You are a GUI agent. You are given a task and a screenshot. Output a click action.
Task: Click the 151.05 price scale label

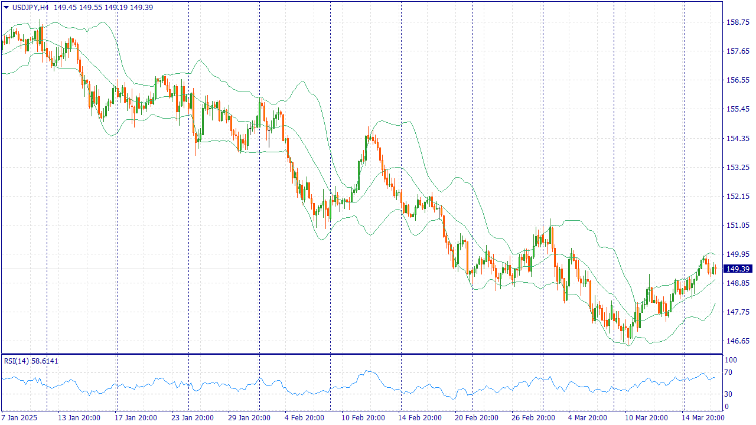point(737,225)
